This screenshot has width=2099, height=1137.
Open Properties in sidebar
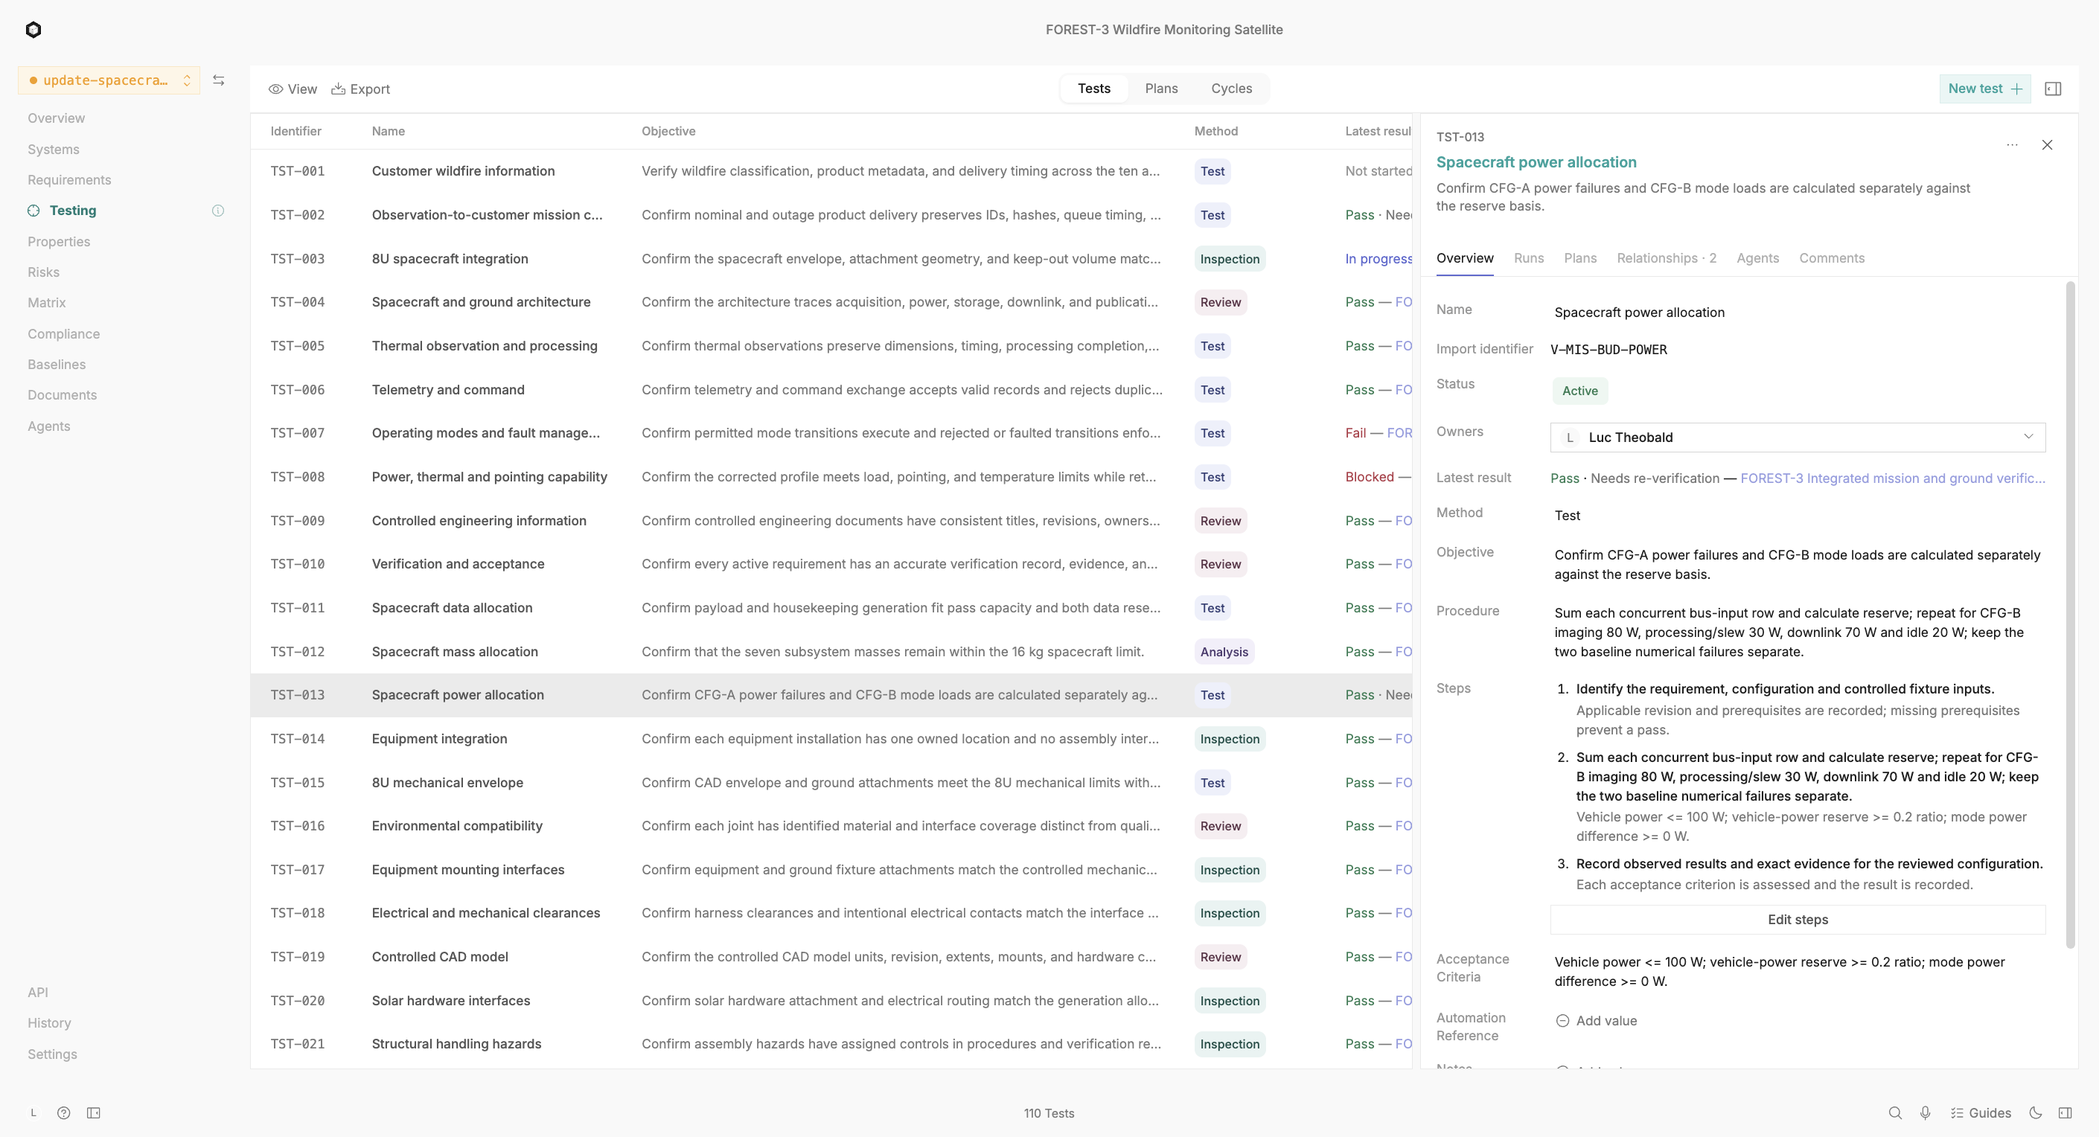coord(59,241)
